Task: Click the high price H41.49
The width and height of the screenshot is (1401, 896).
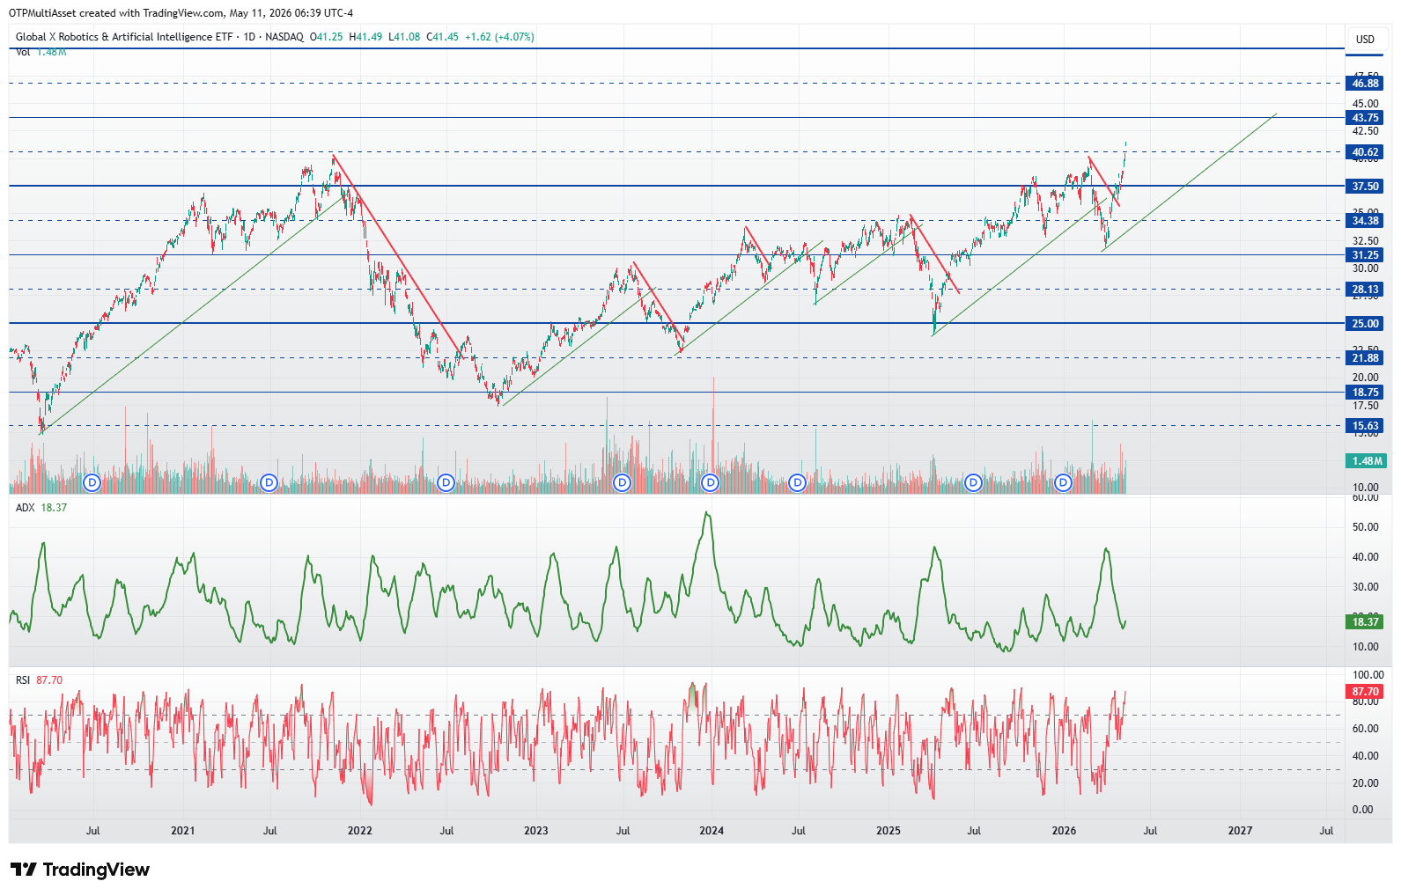Action: (x=365, y=37)
